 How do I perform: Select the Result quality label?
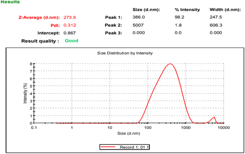[40, 41]
